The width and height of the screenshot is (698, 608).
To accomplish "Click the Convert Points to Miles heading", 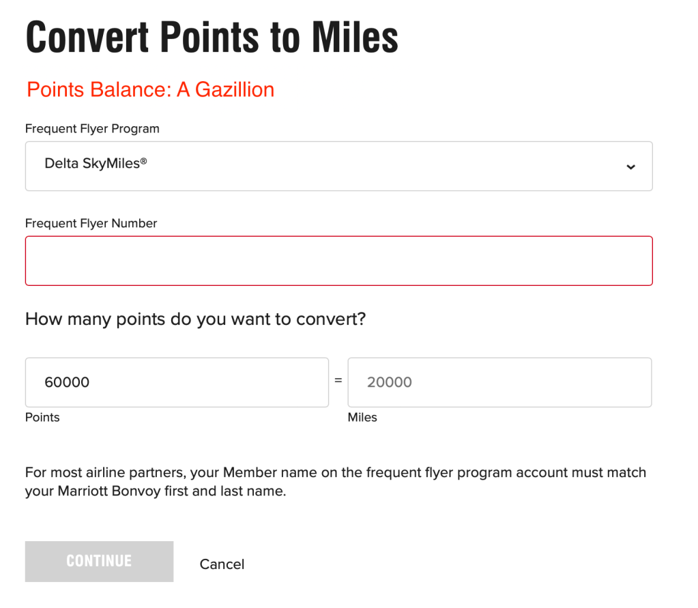I will tap(212, 37).
